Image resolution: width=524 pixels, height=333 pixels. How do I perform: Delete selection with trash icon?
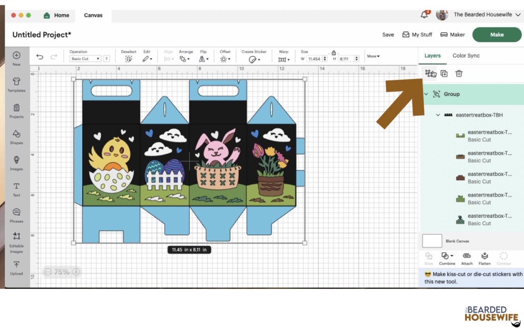click(x=459, y=73)
